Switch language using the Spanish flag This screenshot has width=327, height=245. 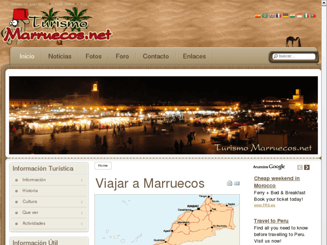point(258,15)
